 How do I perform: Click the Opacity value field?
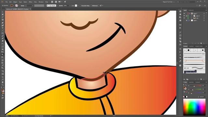pos(66,6)
